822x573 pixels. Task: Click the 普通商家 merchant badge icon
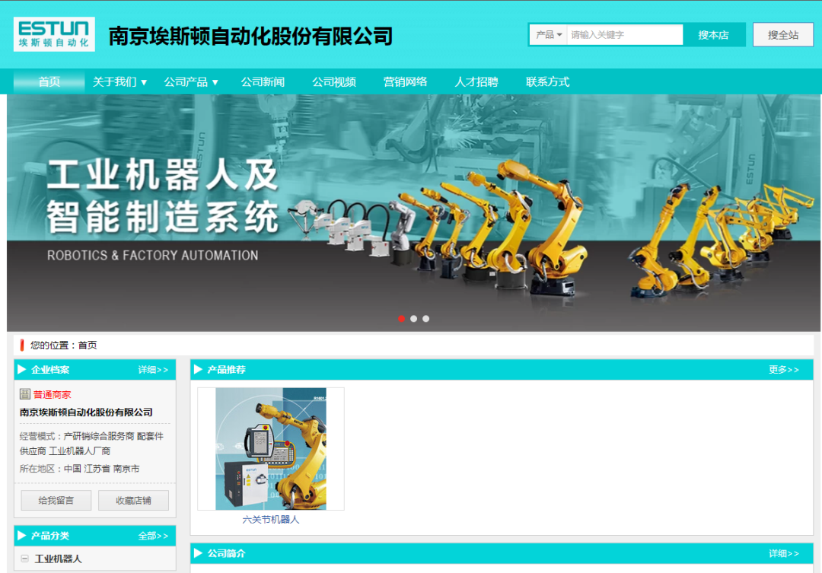24,394
